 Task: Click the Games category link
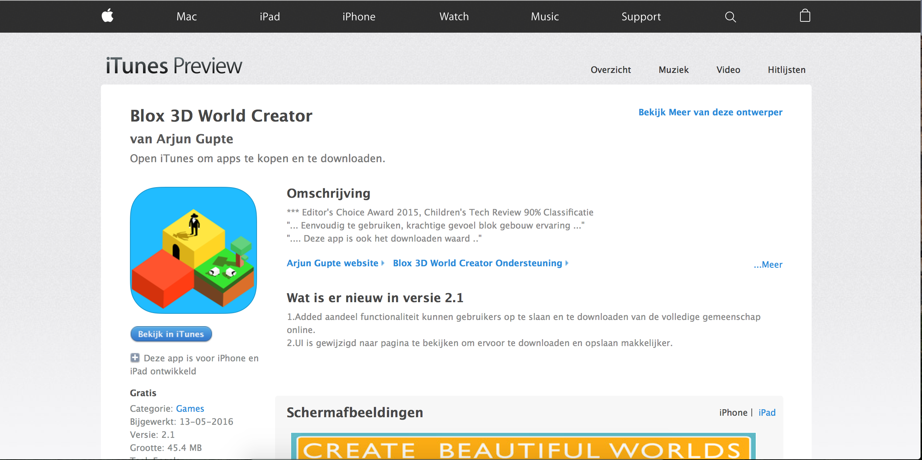point(190,408)
